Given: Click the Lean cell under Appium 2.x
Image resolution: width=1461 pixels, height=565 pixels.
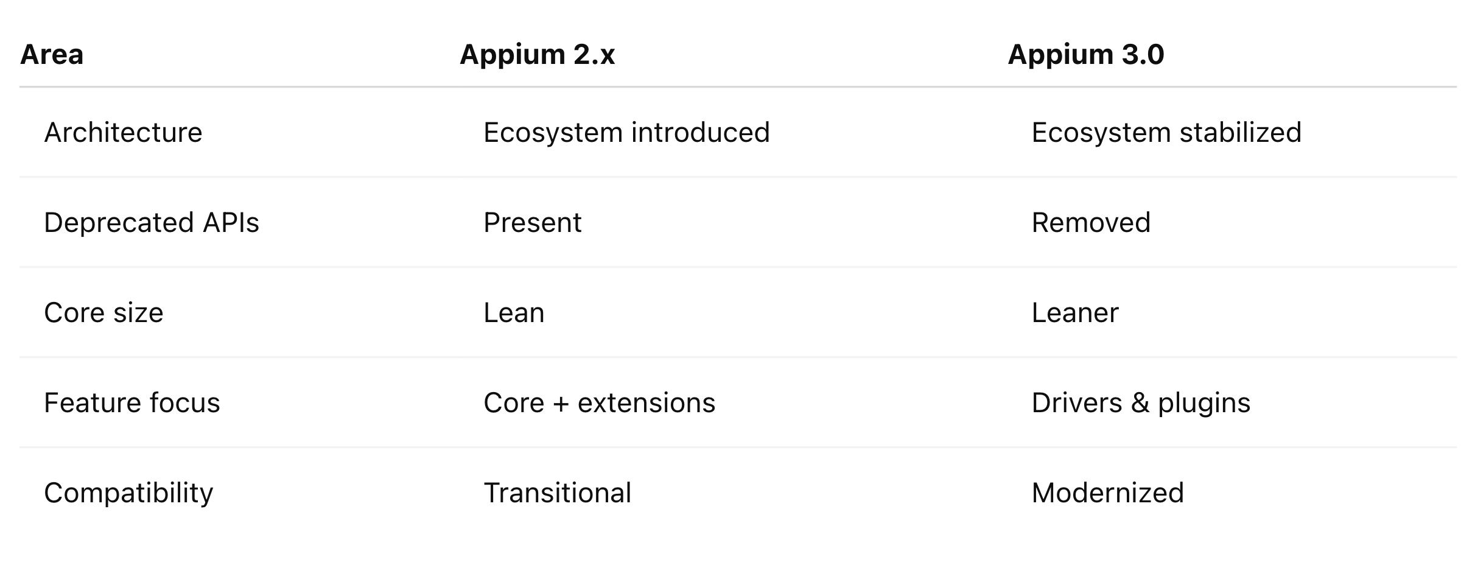Looking at the screenshot, I should 514,313.
